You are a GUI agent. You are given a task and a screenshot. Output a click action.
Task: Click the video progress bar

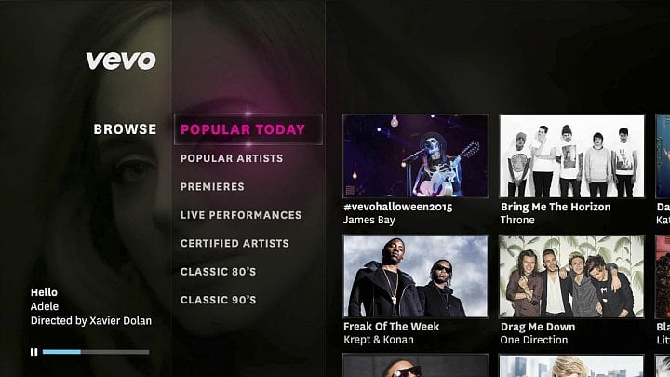point(96,352)
